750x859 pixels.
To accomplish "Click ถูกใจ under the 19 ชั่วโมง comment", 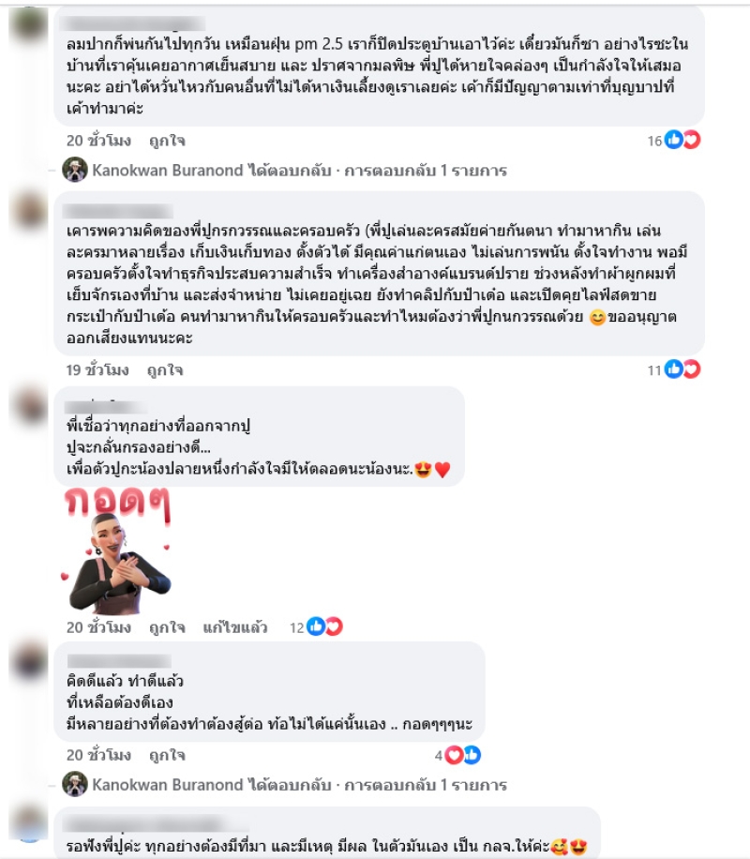I will (x=165, y=370).
